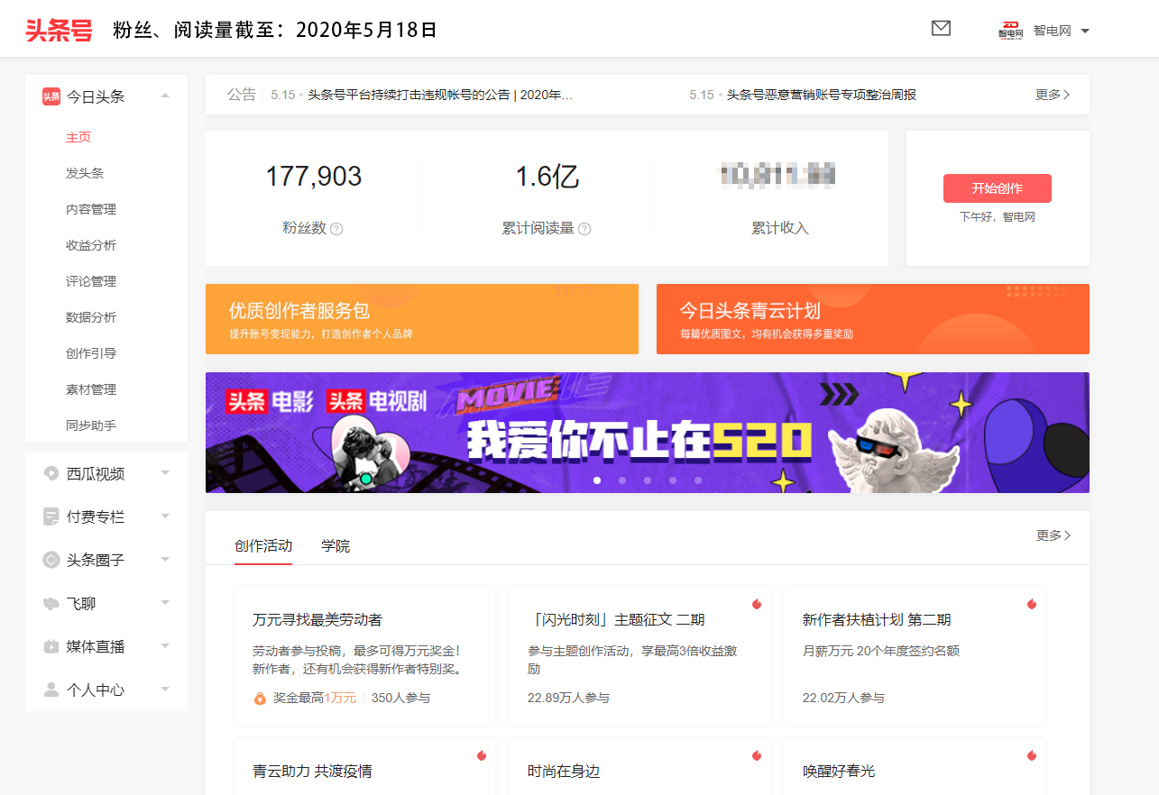Click the 西瓜视频 sidebar icon
This screenshot has height=795, width=1159.
pyautogui.click(x=51, y=473)
